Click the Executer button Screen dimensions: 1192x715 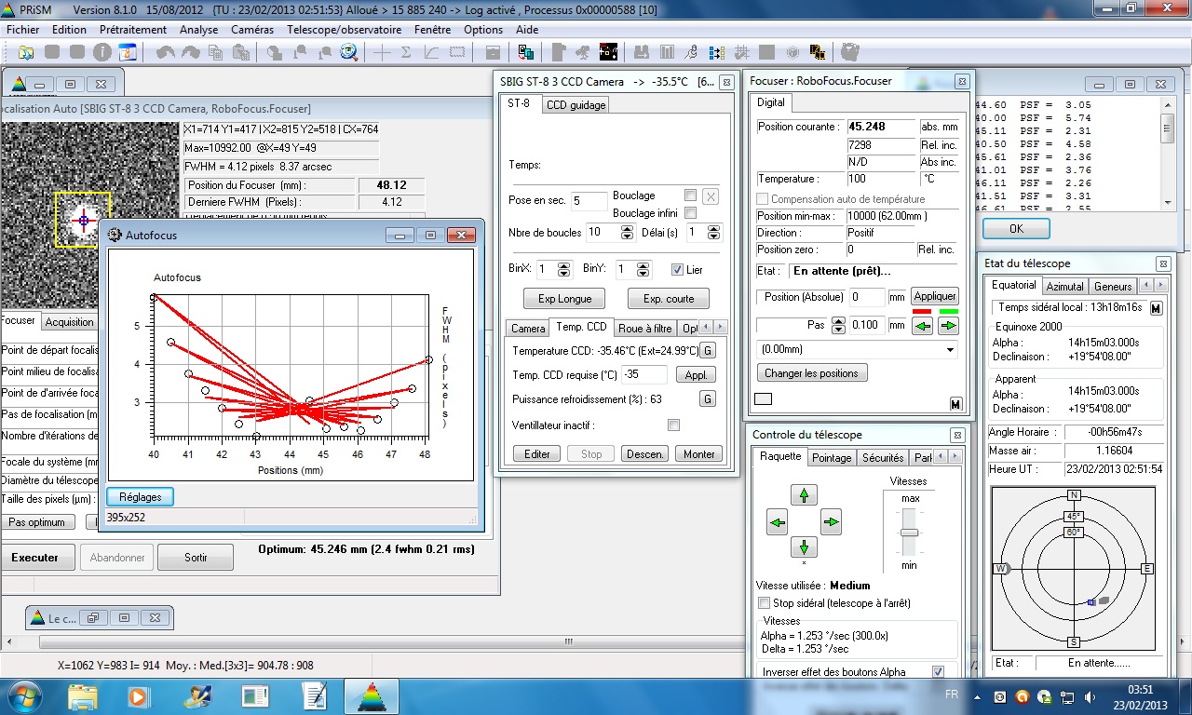(x=35, y=558)
